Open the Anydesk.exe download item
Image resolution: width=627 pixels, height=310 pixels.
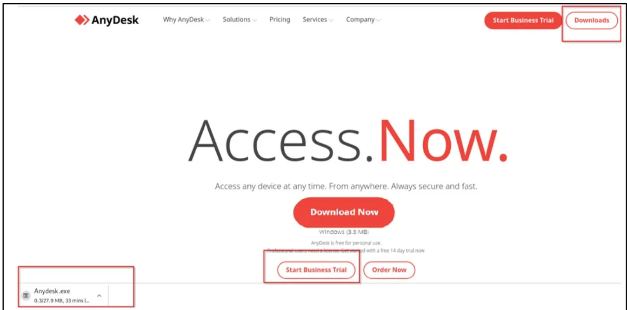pos(63,296)
